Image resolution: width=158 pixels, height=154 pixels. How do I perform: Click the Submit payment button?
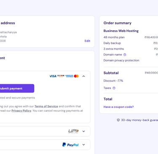[16, 88]
